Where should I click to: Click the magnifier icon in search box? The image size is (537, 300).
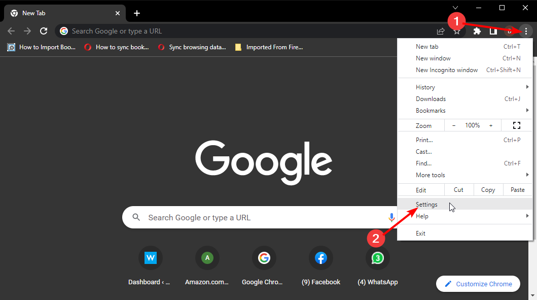pos(136,217)
